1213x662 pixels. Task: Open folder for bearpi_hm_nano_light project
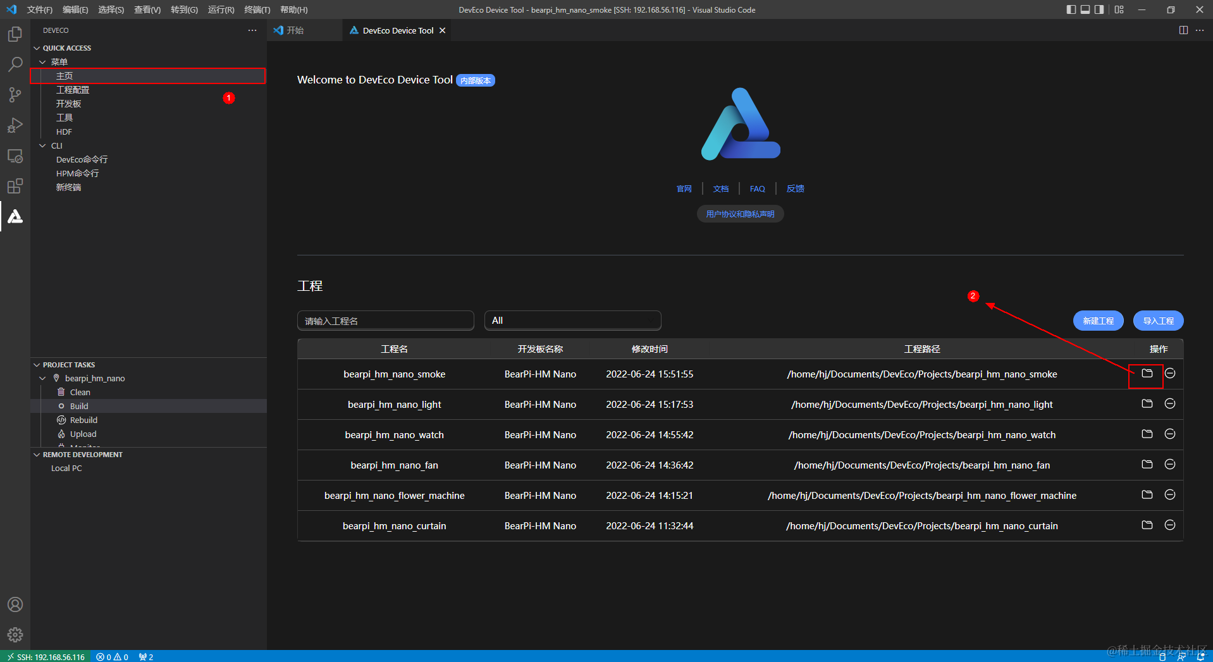[x=1147, y=403]
